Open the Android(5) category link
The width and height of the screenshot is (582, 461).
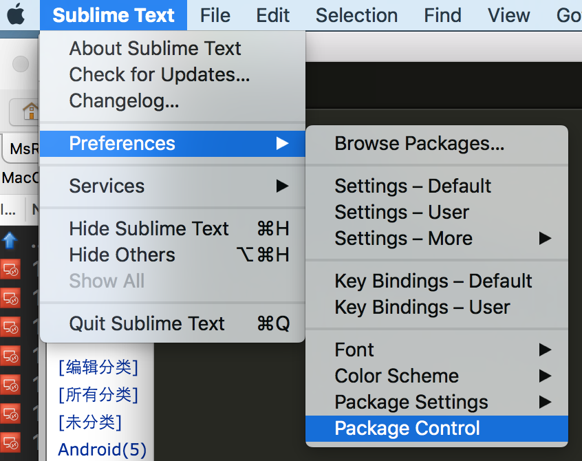coord(102,449)
